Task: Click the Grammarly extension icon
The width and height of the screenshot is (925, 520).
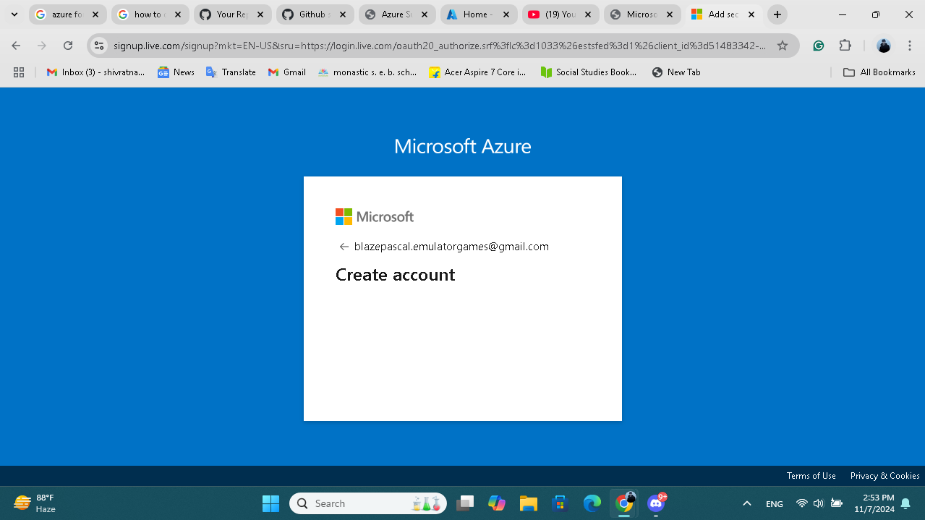Action: tap(818, 45)
